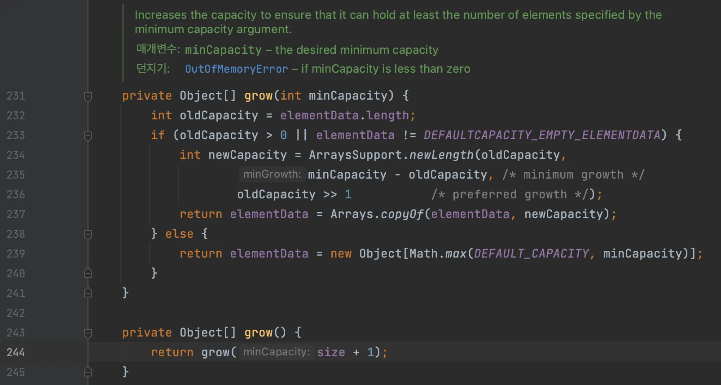The image size is (721, 385).
Task: Click the oldCapacity variable declaration on line 232
Action: coord(219,115)
